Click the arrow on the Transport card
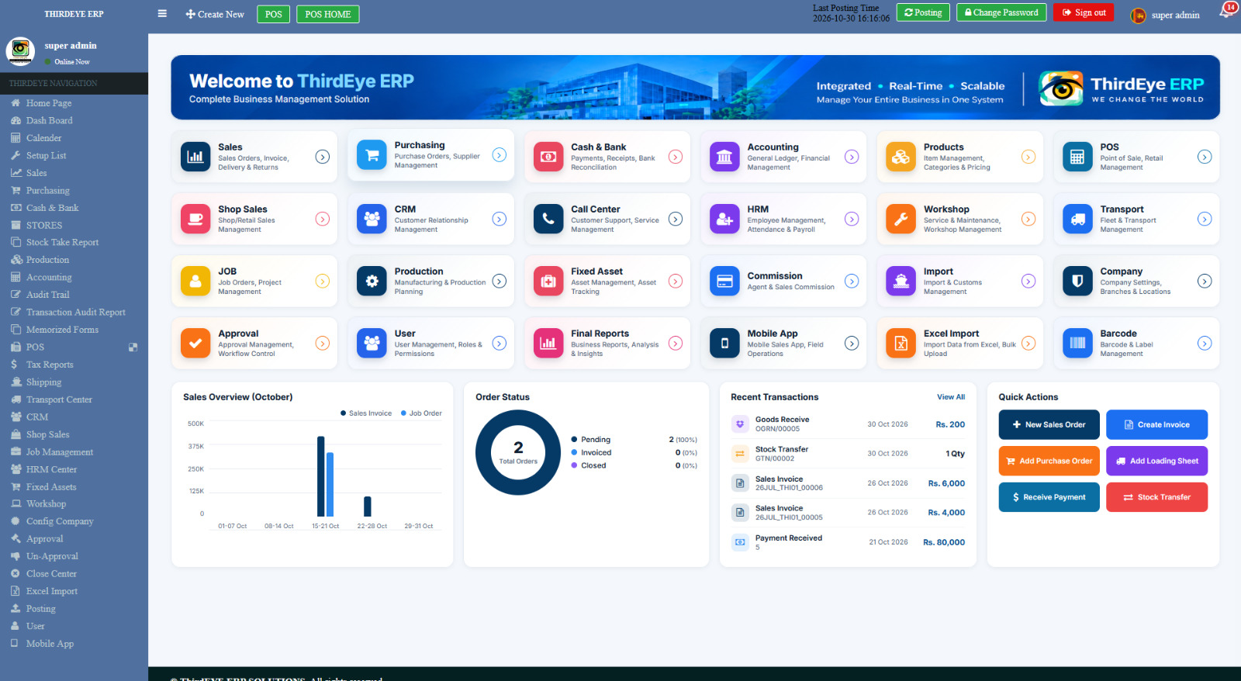Viewport: 1241px width, 681px height. pyautogui.click(x=1205, y=219)
